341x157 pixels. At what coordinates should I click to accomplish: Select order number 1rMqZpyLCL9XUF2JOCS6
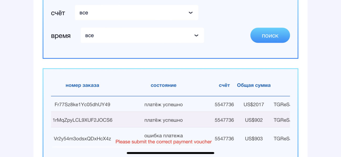(x=82, y=120)
